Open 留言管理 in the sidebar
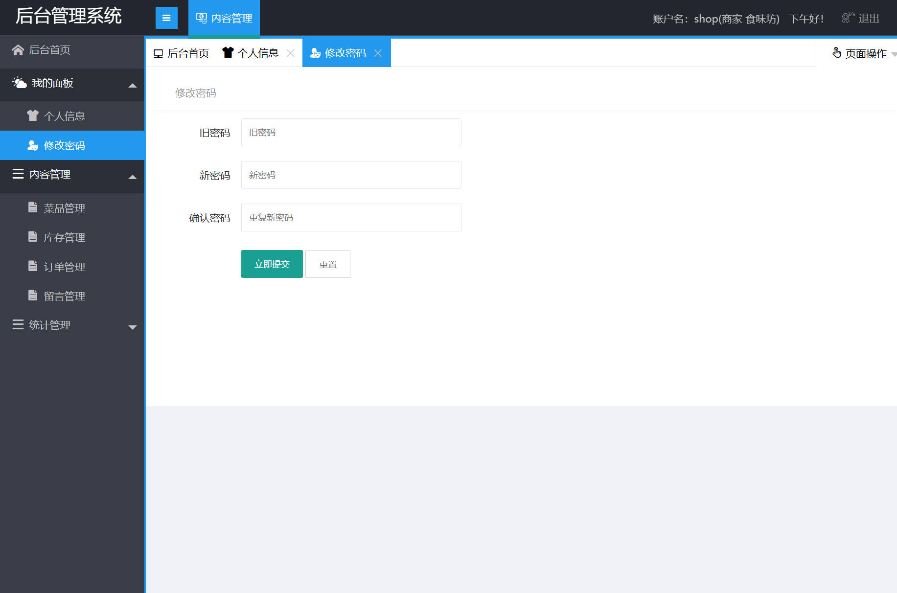Screen dimensions: 897x593 pyautogui.click(x=72, y=296)
